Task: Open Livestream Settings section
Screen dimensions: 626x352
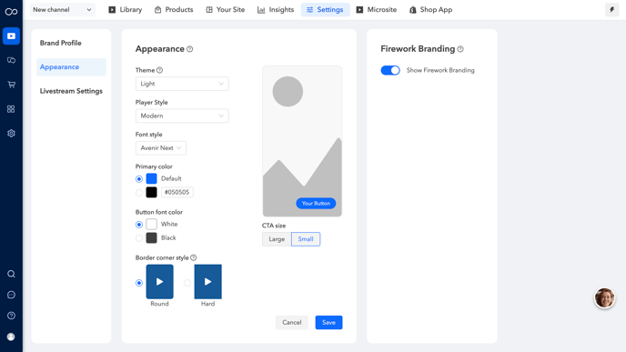Action: pyautogui.click(x=71, y=91)
